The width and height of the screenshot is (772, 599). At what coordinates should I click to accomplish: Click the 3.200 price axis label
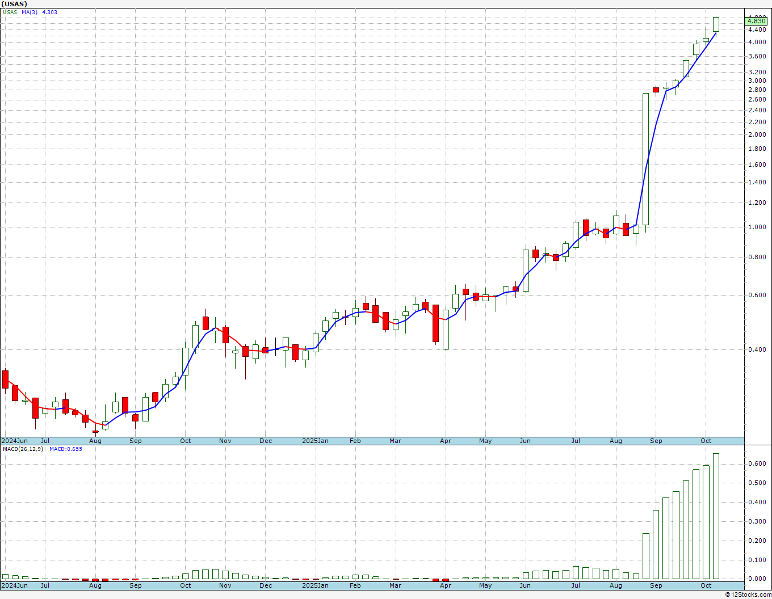(757, 72)
